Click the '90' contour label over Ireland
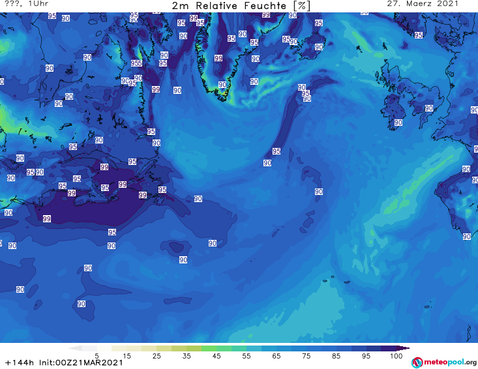This screenshot has width=478, height=369. [x=398, y=123]
